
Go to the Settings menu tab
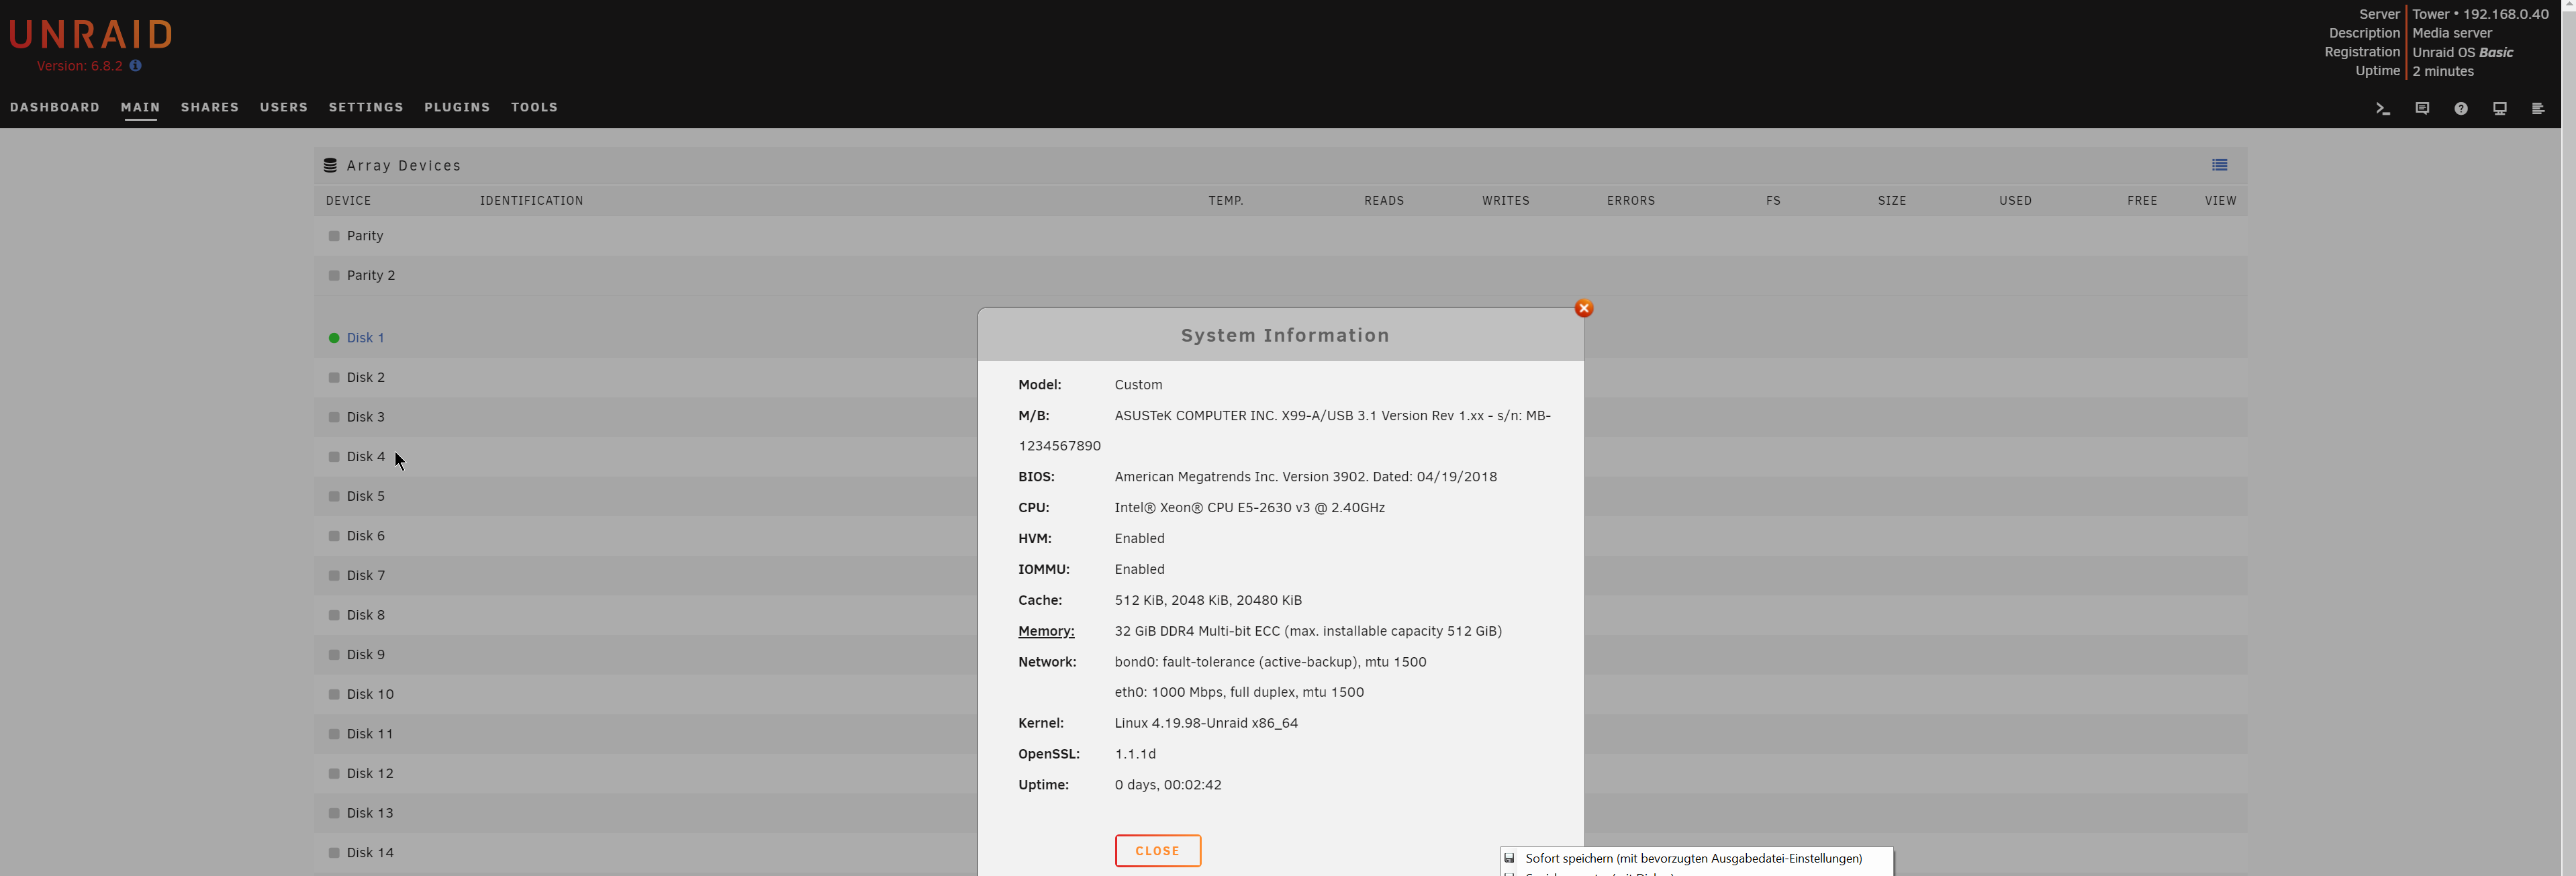tap(366, 107)
